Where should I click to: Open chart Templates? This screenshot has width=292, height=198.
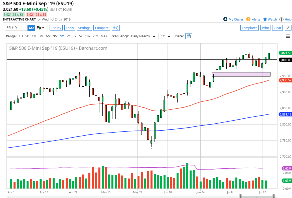pos(249,28)
